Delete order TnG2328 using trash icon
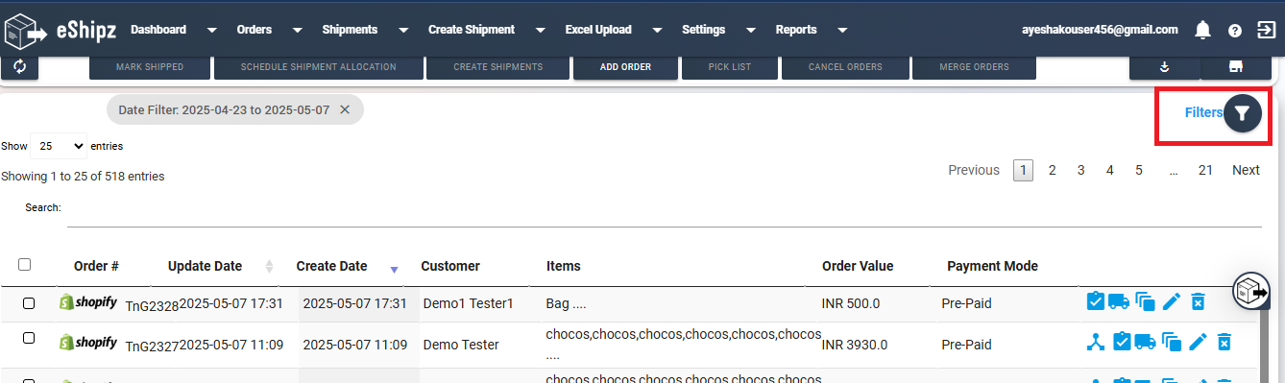 (1198, 301)
